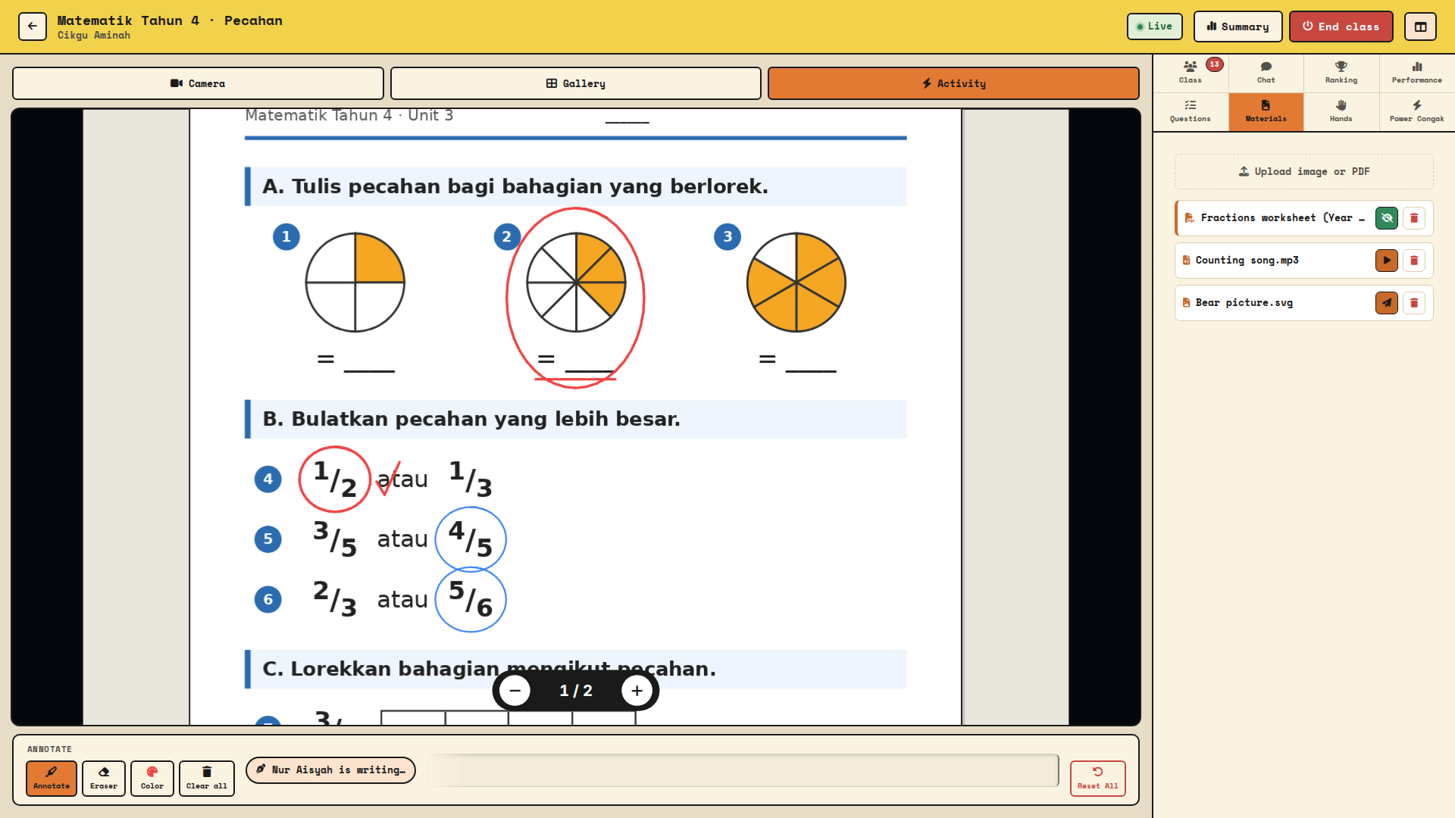
Task: Open the Chat panel
Action: [x=1266, y=73]
